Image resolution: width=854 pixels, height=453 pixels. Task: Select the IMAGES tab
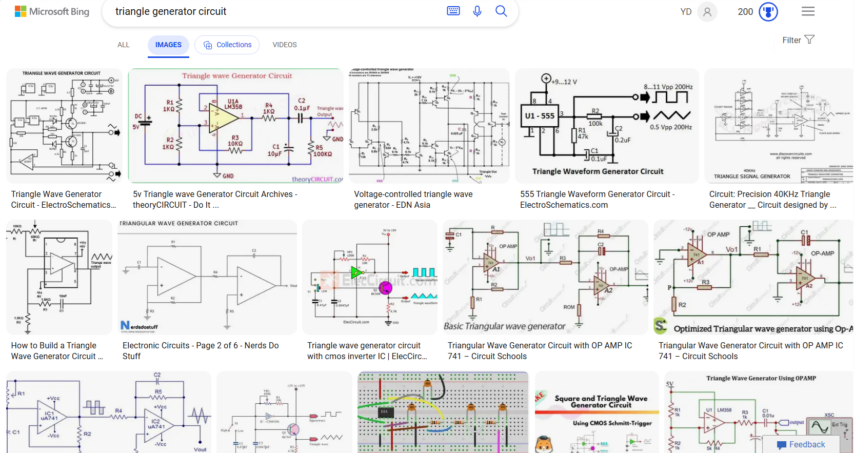click(x=168, y=45)
